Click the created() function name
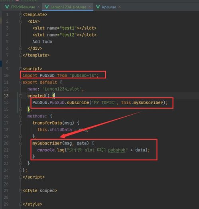Image resolution: width=199 pixels, height=209 pixels. pyautogui.click(x=36, y=96)
